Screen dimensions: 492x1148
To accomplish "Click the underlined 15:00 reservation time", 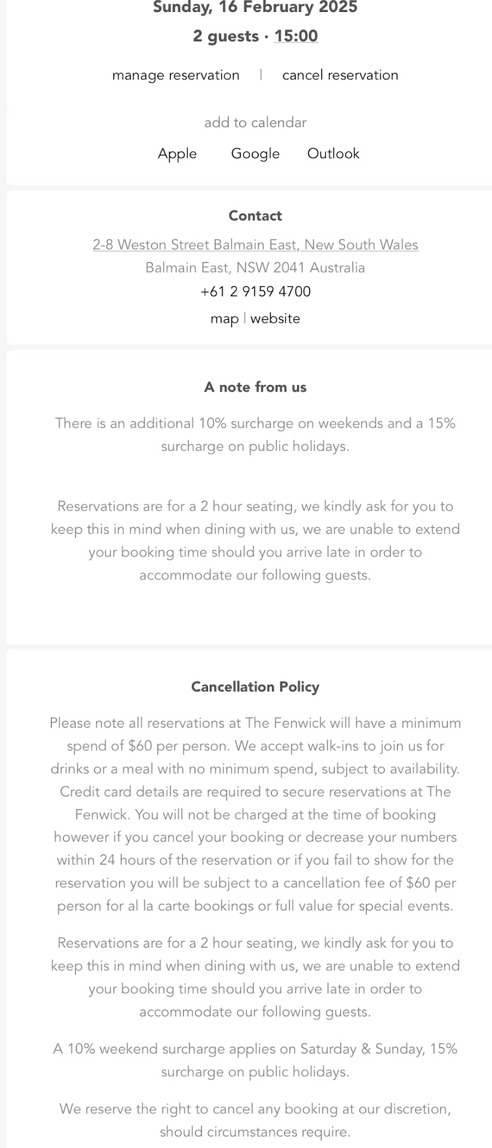I will point(296,36).
